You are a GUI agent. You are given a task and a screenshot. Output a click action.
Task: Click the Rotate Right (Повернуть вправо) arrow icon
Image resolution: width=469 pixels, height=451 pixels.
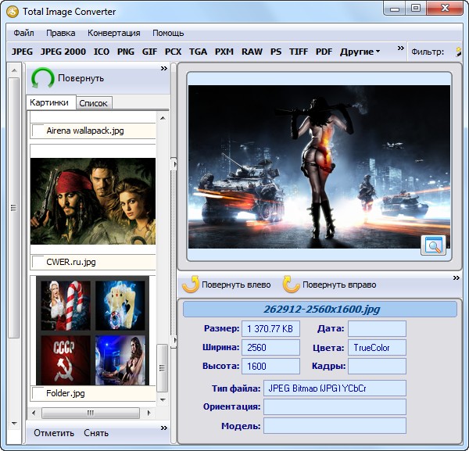pyautogui.click(x=292, y=285)
